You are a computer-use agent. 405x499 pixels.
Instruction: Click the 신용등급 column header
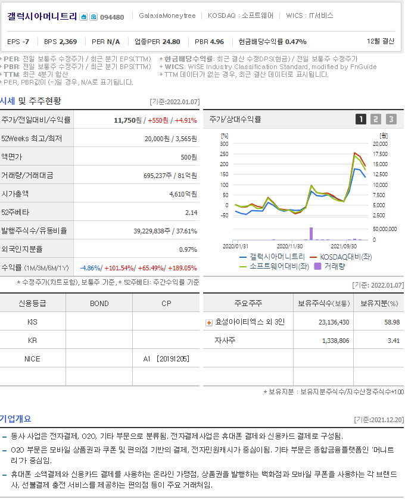pos(33,303)
